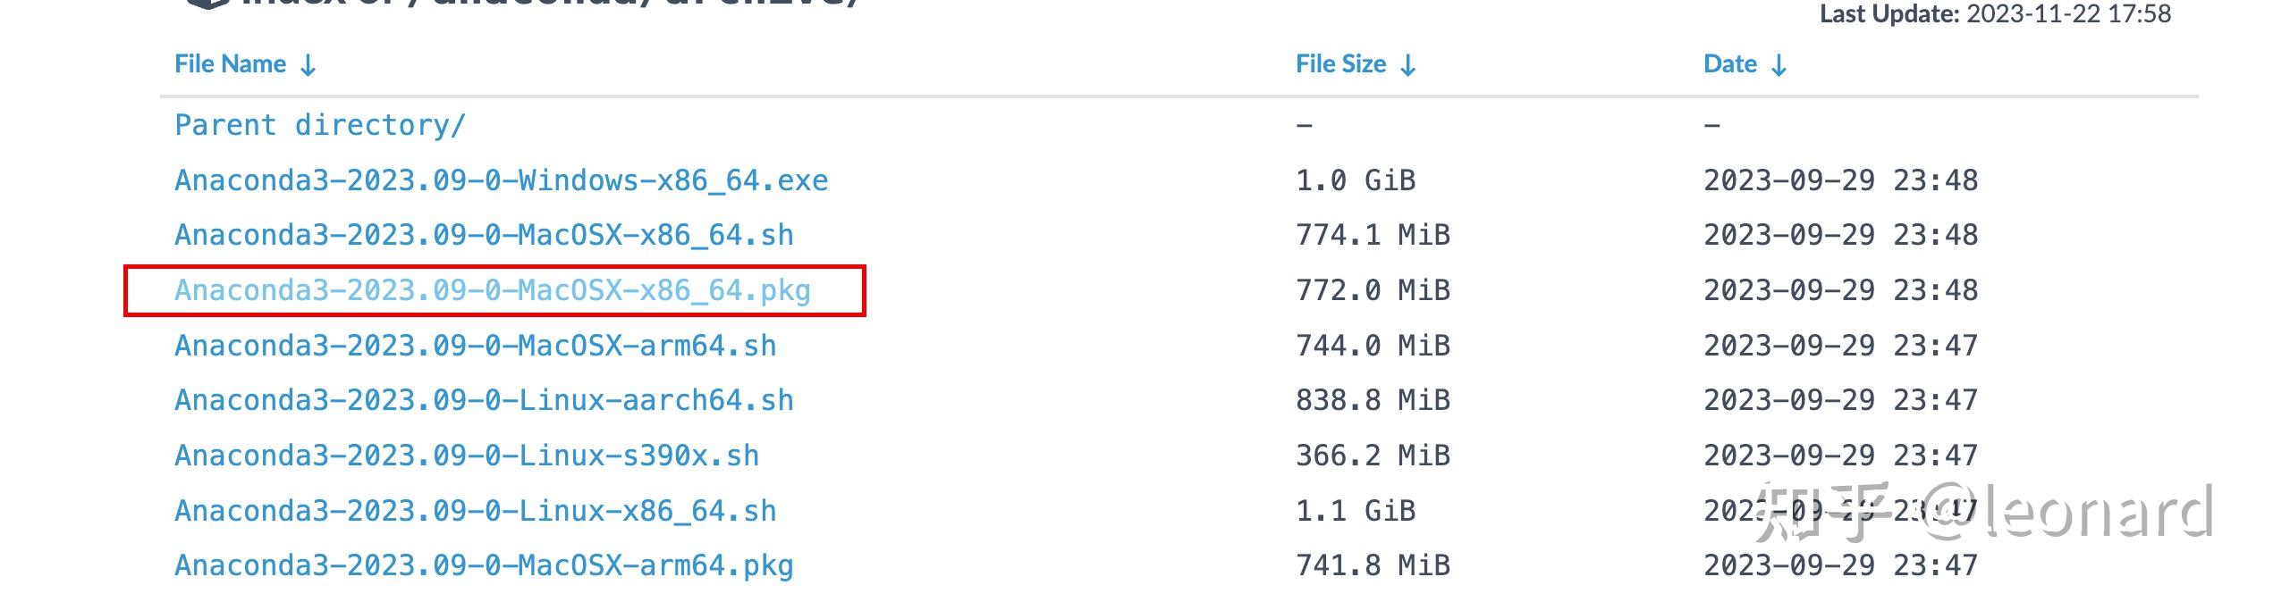Download Anaconda3 MacOSX-arm64.sh file
The height and width of the screenshot is (602, 2273).
[475, 346]
